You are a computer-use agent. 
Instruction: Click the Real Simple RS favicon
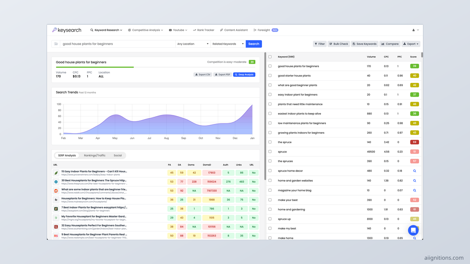(x=56, y=236)
